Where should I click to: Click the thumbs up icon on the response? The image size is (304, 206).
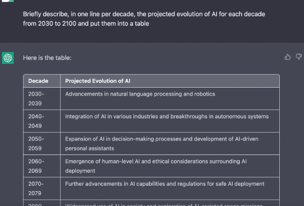pyautogui.click(x=288, y=57)
